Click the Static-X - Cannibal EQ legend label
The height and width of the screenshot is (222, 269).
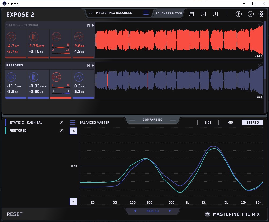[x=26, y=123]
